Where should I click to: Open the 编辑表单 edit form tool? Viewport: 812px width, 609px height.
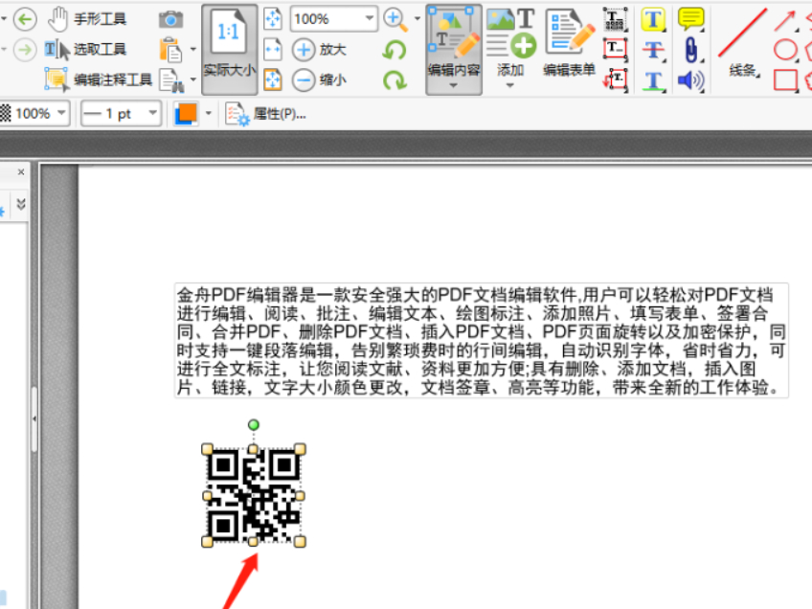click(569, 42)
